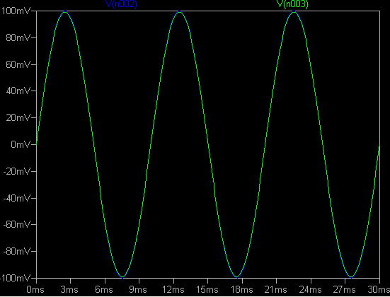This screenshot has width=390, height=297.
Task: Select the 9ms time axis label
Action: click(x=138, y=289)
